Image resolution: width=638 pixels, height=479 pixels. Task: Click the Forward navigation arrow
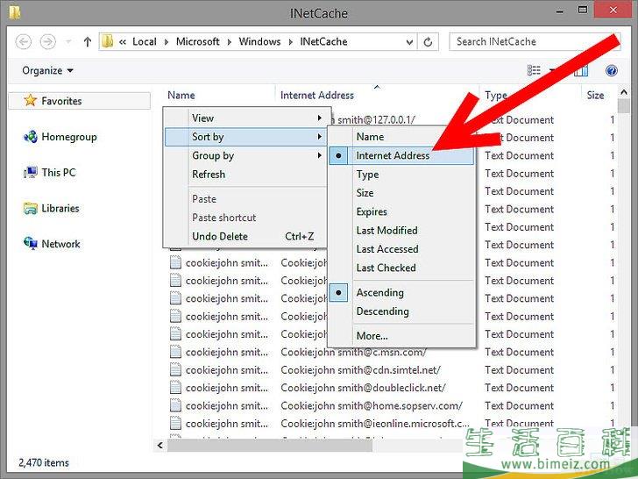pos(47,41)
